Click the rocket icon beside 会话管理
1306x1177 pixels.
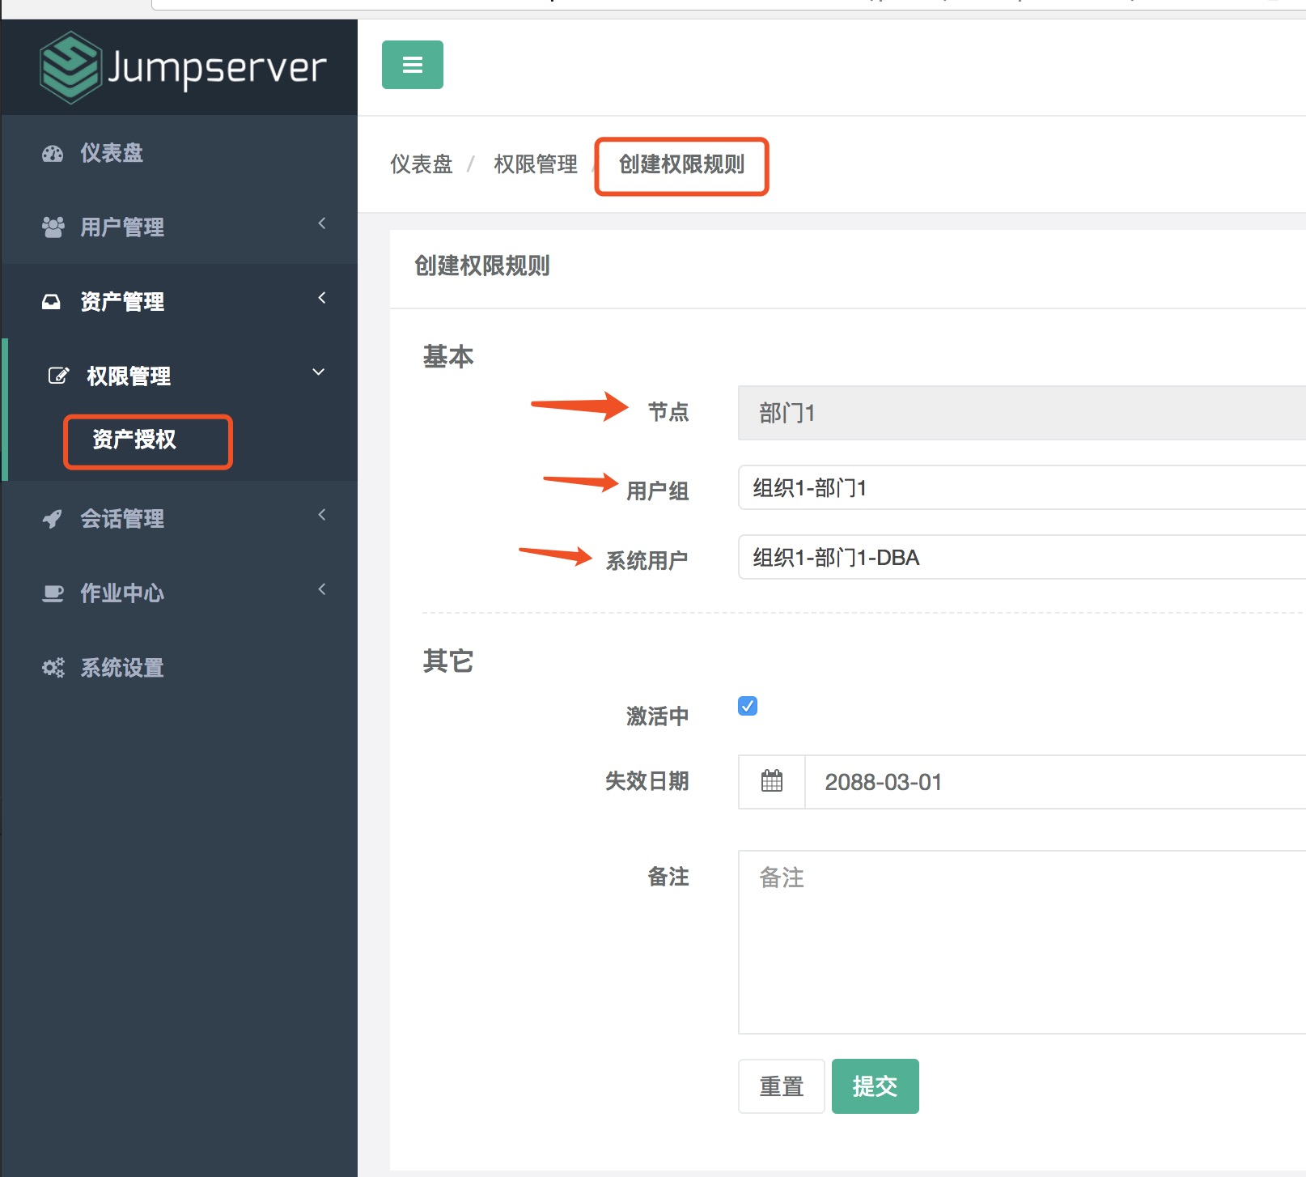52,519
